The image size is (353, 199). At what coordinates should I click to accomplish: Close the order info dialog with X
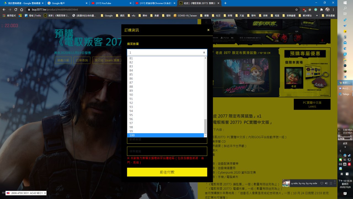coord(208,30)
